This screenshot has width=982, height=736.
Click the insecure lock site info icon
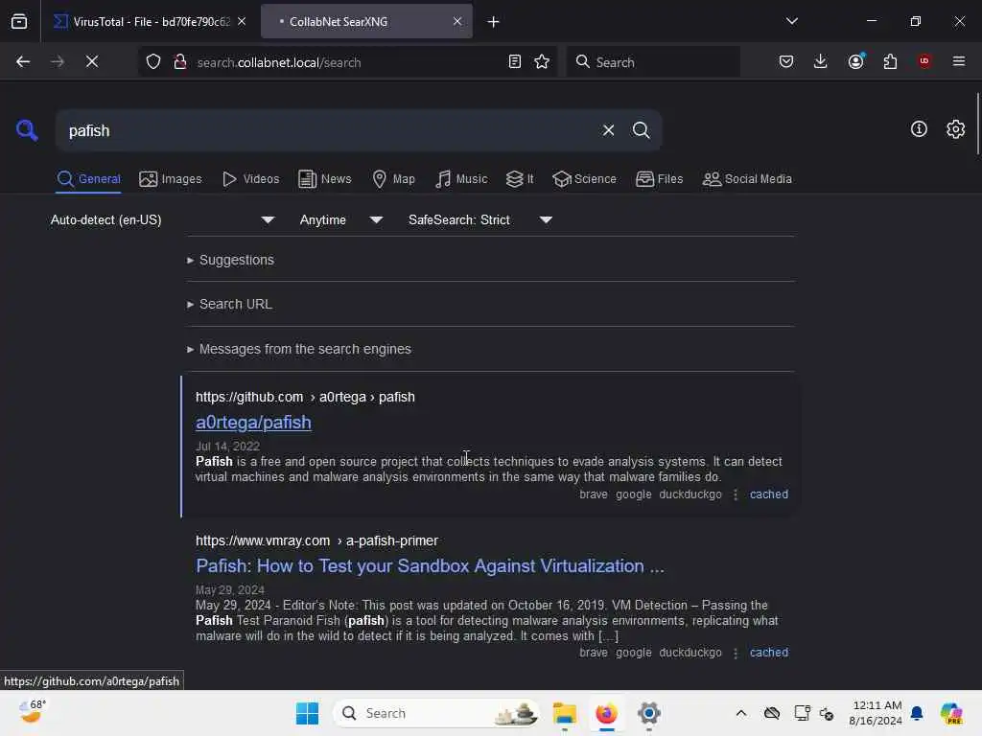pyautogui.click(x=179, y=62)
